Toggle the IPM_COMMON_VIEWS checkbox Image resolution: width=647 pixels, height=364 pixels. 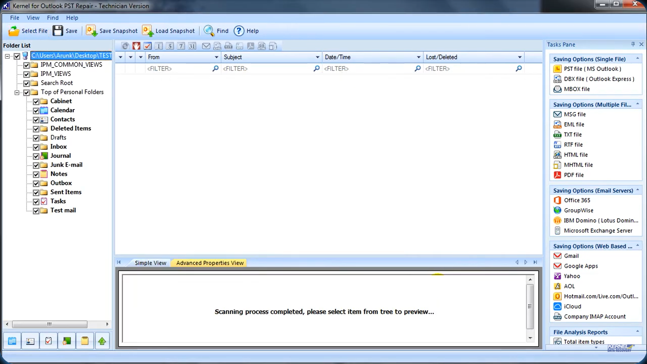[27, 65]
